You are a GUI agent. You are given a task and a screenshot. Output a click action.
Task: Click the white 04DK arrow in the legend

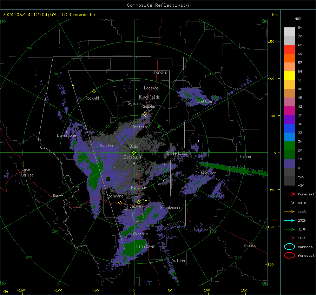289,203
